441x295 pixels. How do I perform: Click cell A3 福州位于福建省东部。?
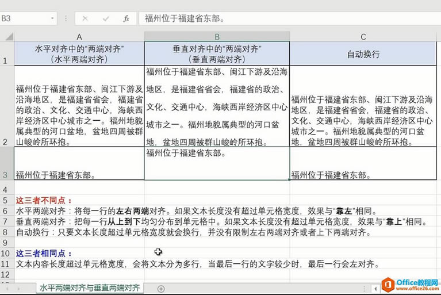pos(79,163)
